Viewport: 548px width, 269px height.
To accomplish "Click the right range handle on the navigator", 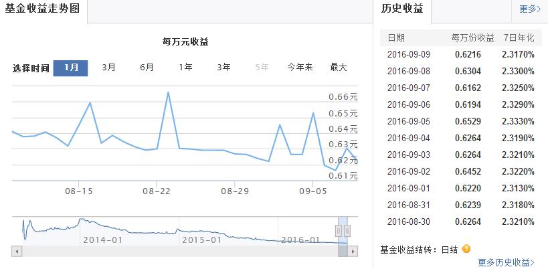I will 347,231.
